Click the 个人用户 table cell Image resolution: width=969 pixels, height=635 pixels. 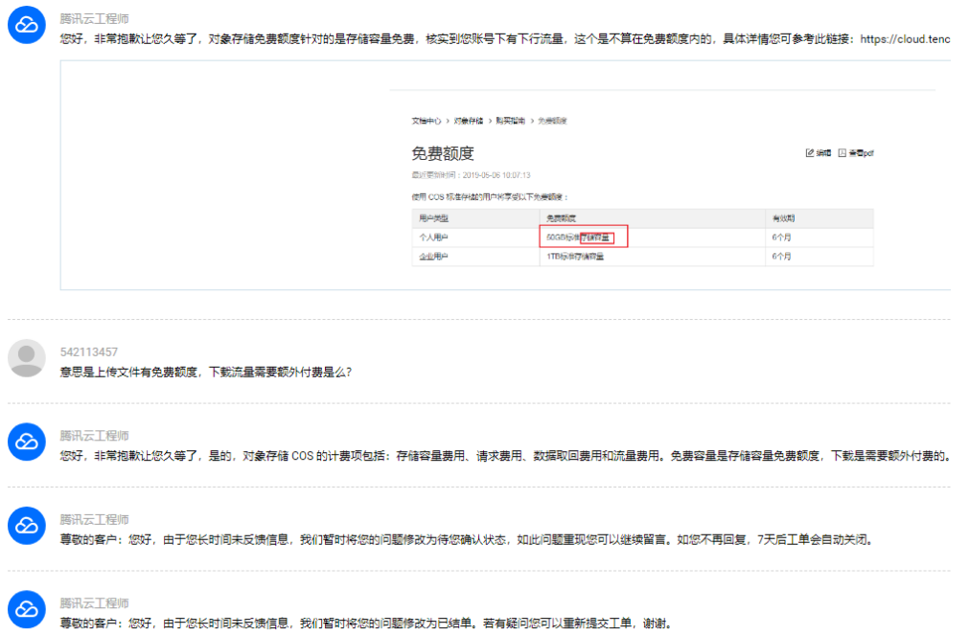click(434, 238)
